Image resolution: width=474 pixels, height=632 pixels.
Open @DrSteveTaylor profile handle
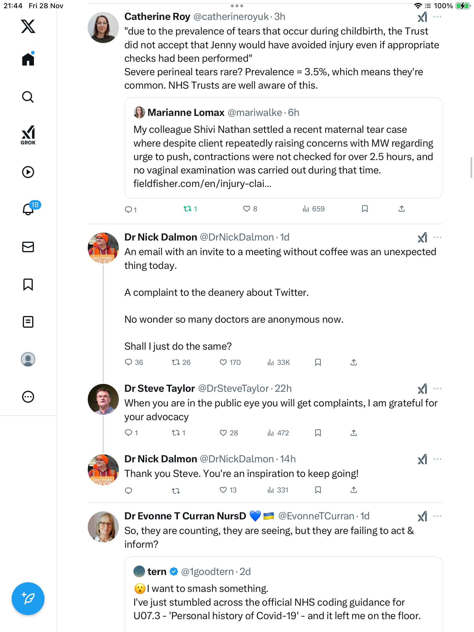pos(233,389)
